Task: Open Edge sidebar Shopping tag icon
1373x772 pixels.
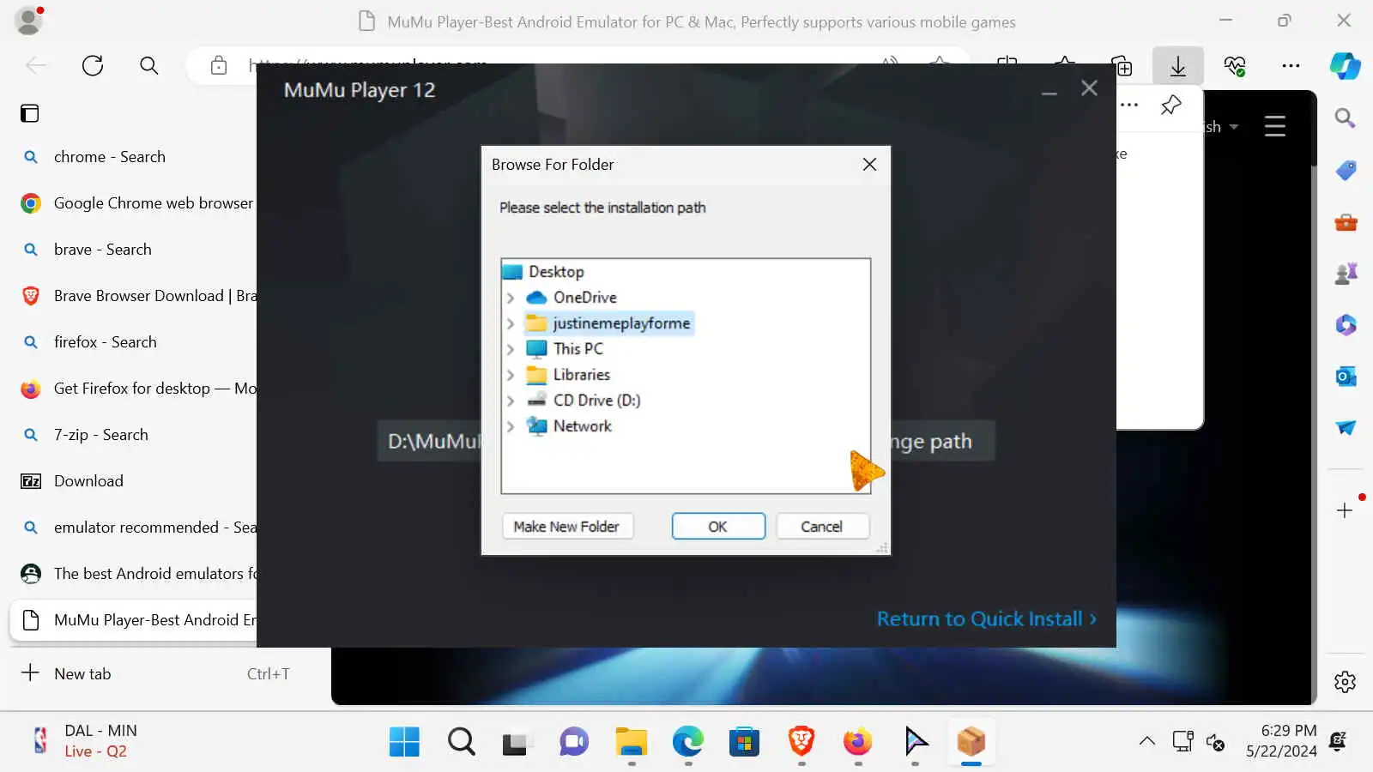Action: click(1346, 171)
